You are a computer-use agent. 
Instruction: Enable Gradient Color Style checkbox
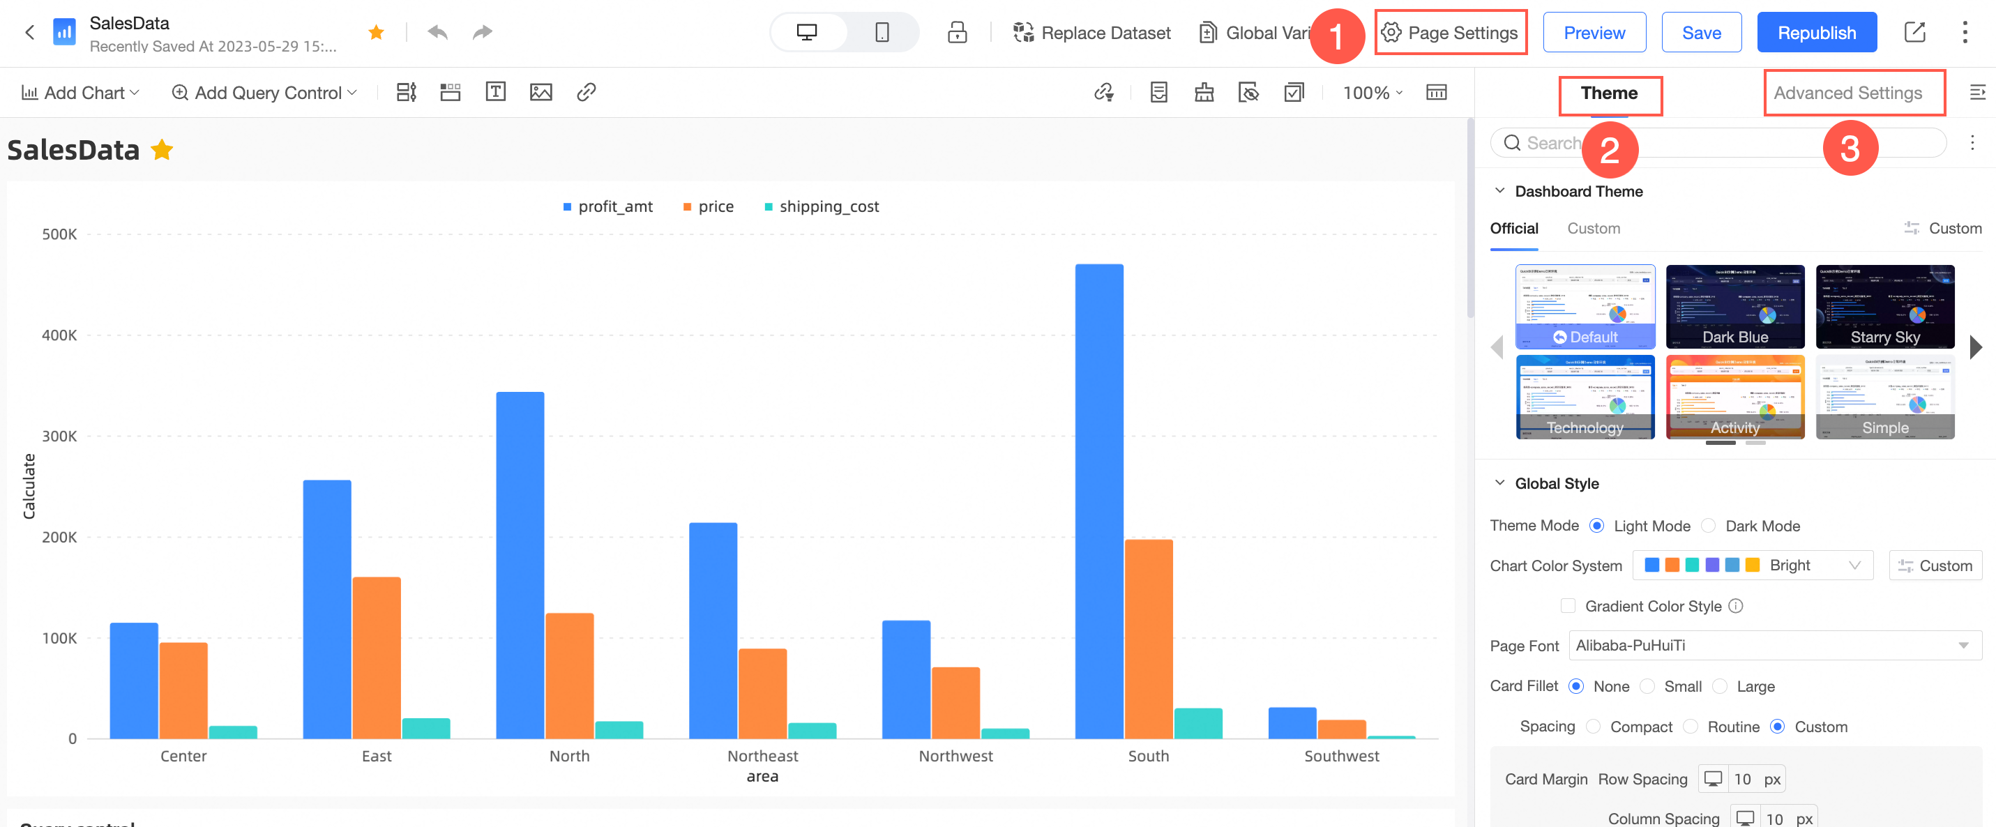pos(1568,606)
